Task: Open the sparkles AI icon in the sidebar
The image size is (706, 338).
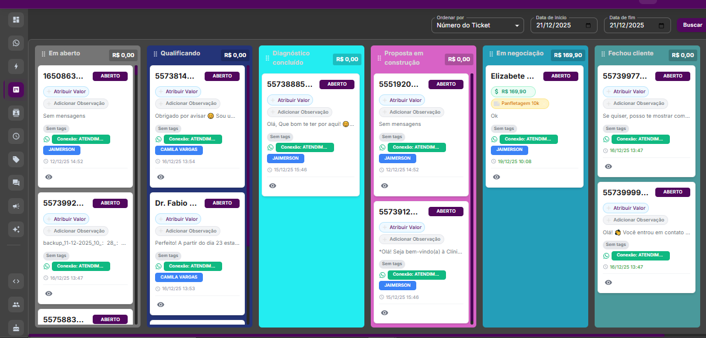Action: coord(16,229)
